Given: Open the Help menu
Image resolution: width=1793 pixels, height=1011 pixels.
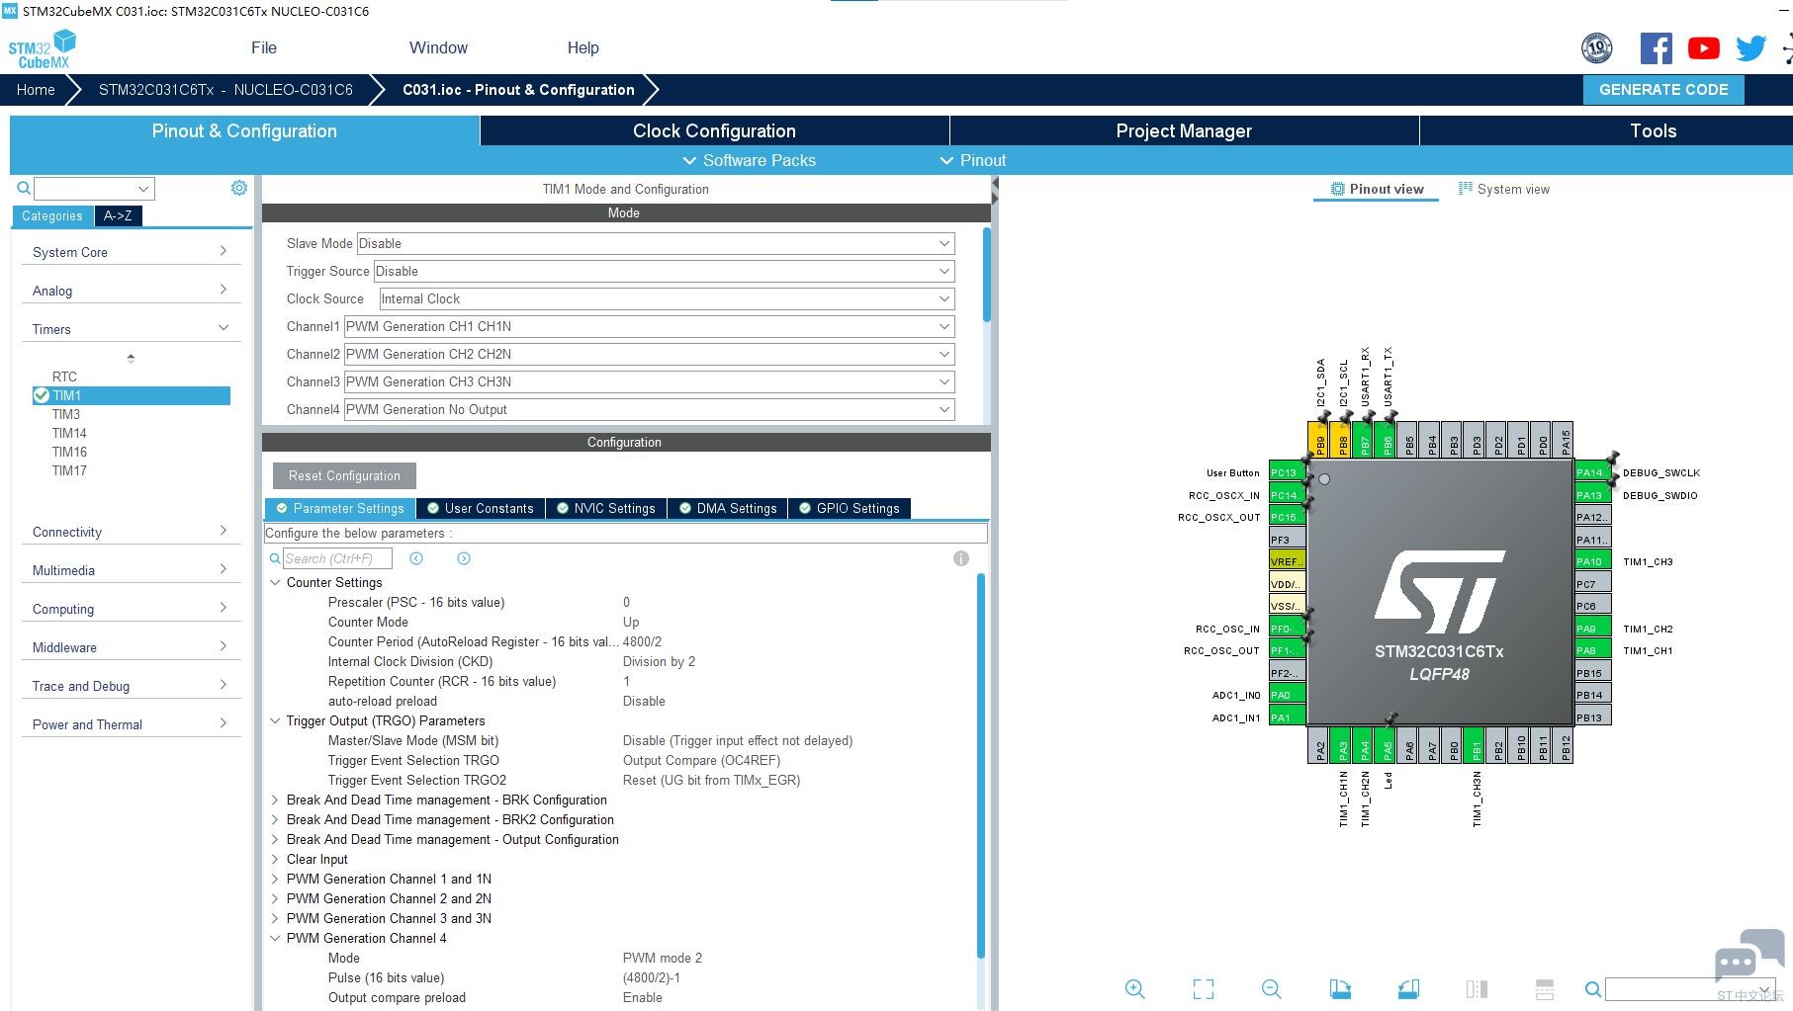Looking at the screenshot, I should click(583, 47).
